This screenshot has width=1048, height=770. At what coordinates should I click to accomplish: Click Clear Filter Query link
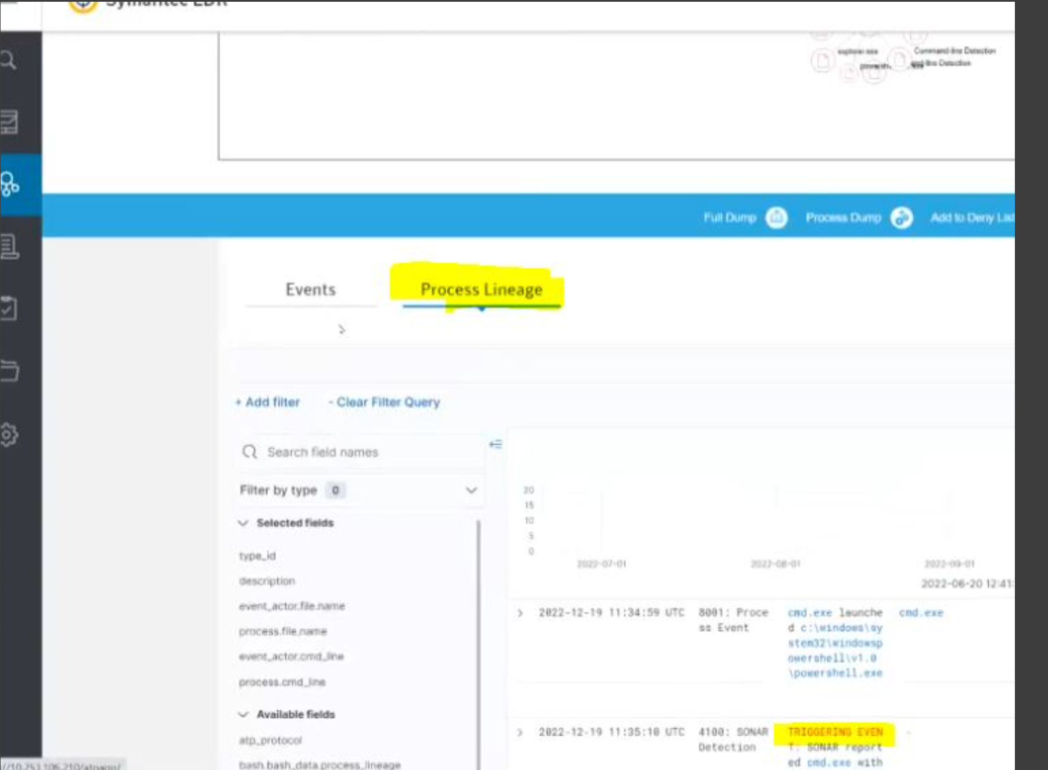pyautogui.click(x=385, y=402)
